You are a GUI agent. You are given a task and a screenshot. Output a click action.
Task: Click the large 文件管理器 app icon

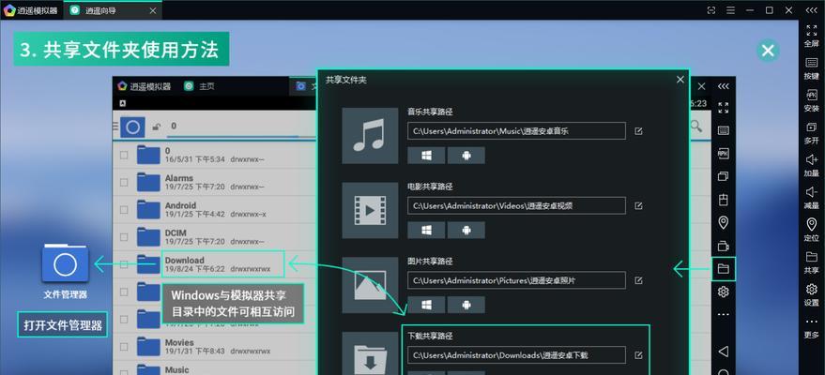coord(66,263)
